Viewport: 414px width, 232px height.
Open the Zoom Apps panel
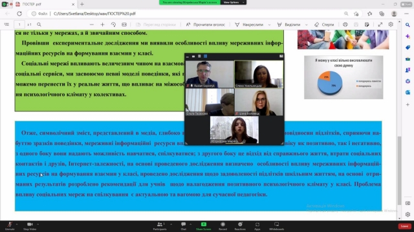[257, 226]
